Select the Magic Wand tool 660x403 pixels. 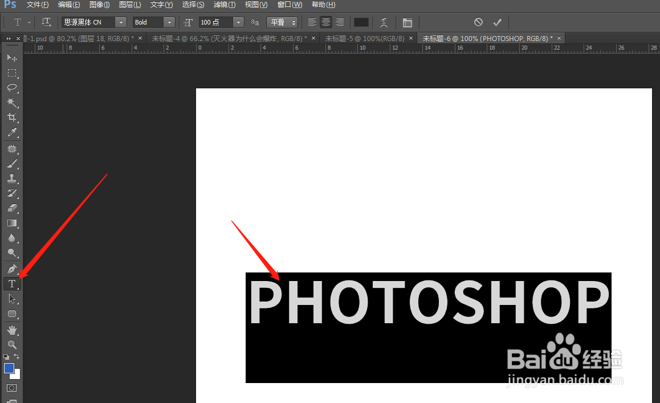12,103
